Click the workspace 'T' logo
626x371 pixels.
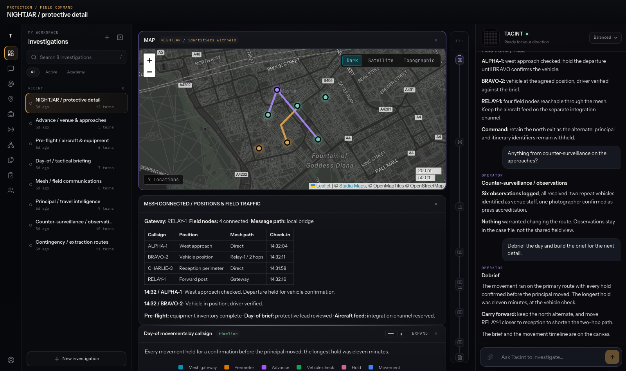pos(11,36)
